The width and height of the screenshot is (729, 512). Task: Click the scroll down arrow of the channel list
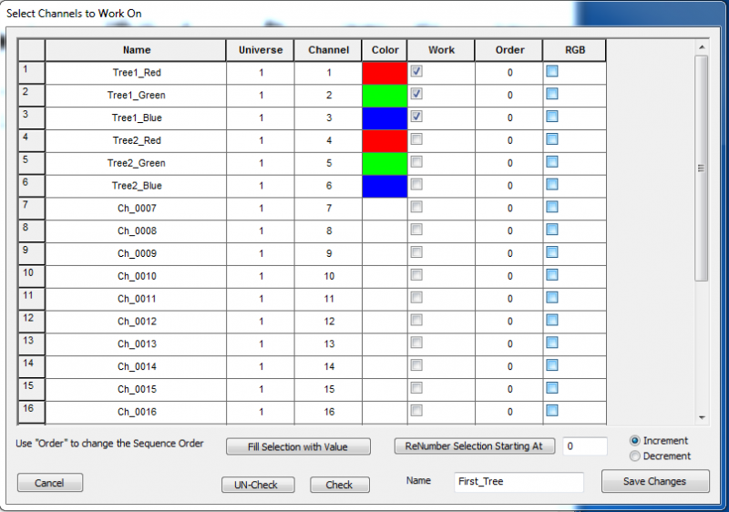click(x=701, y=417)
